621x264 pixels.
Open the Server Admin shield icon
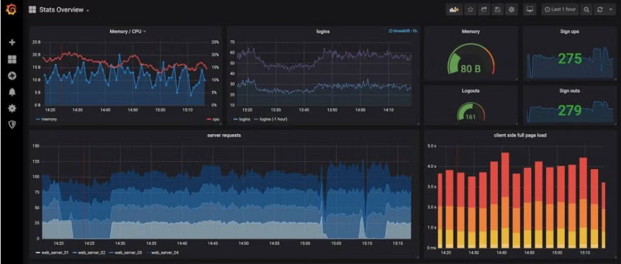point(11,124)
